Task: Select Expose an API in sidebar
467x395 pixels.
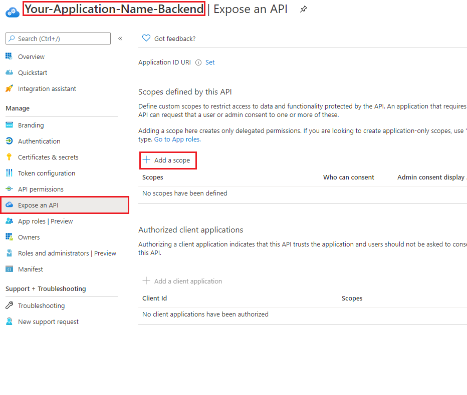Action: point(65,205)
